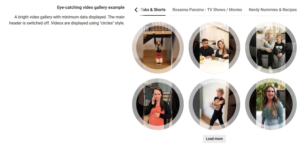The image size is (306, 148).
Task: Click the black underline beneath TikToks & Shorts
Action: [x=152, y=15]
